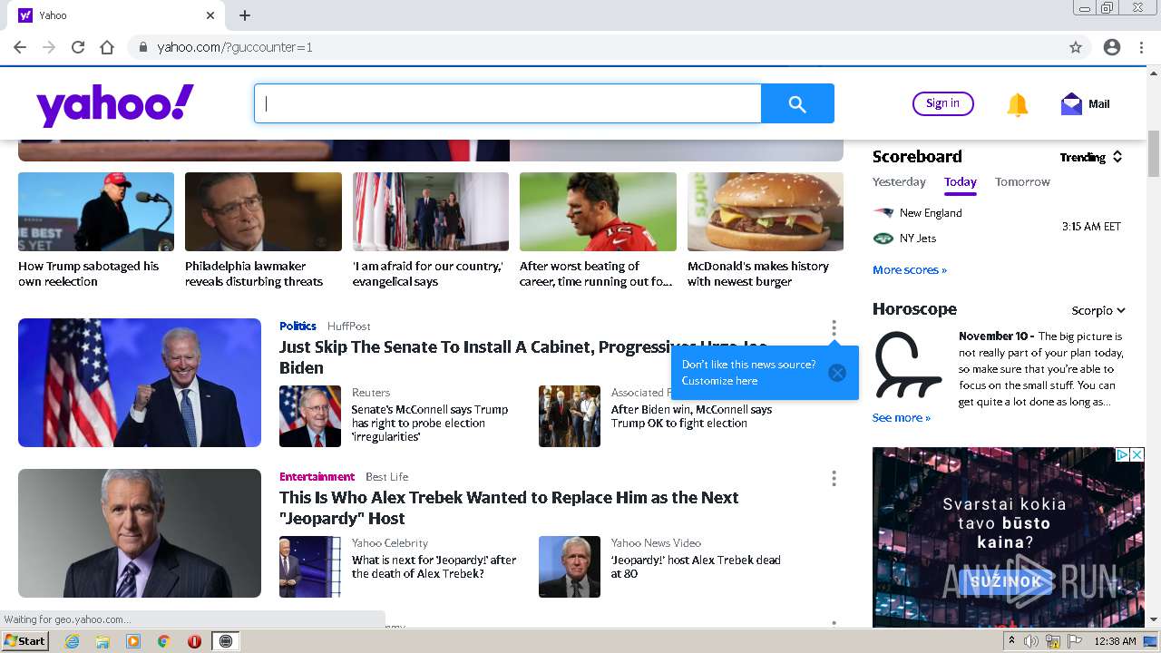Viewport: 1161px width, 653px height.
Task: Click the page vertical scrollbar thumb
Action: [1154, 154]
